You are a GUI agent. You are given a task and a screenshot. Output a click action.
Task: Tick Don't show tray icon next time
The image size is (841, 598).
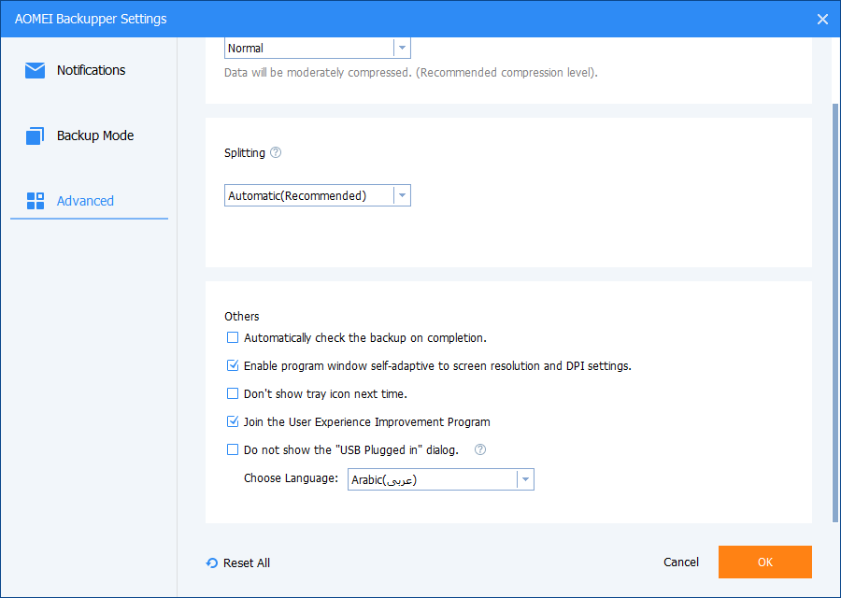click(x=233, y=393)
